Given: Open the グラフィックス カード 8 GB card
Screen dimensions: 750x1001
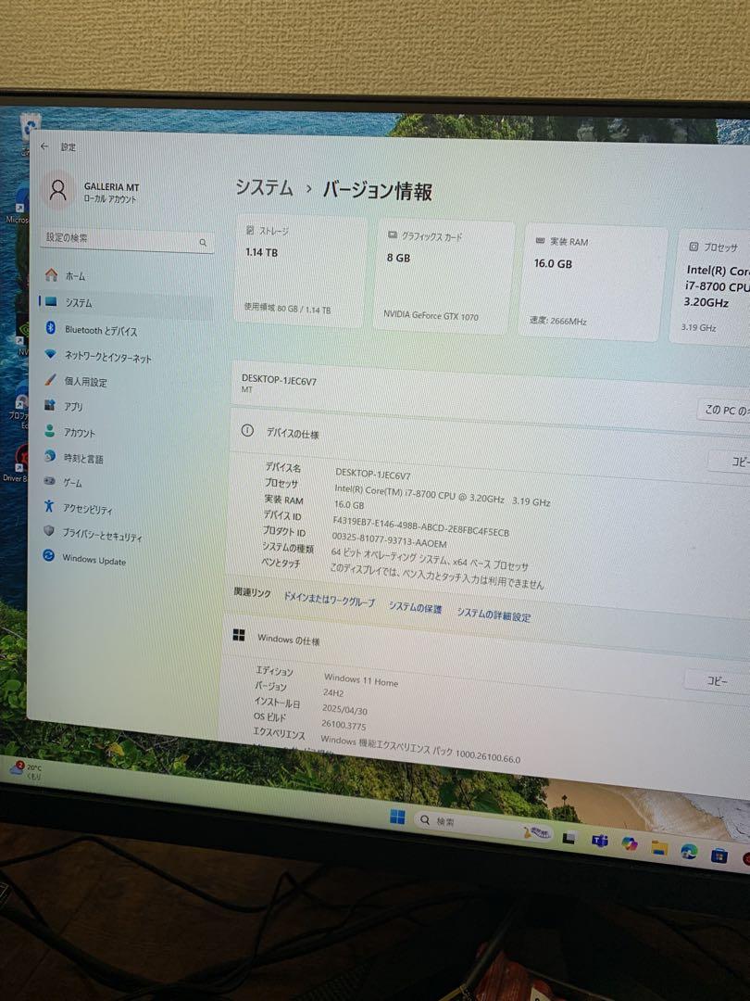Looking at the screenshot, I should tap(444, 276).
